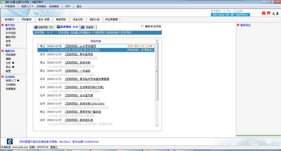The image size is (281, 151).
Task: Open project [范例项目] xx大学校园网
Action: (x=80, y=46)
